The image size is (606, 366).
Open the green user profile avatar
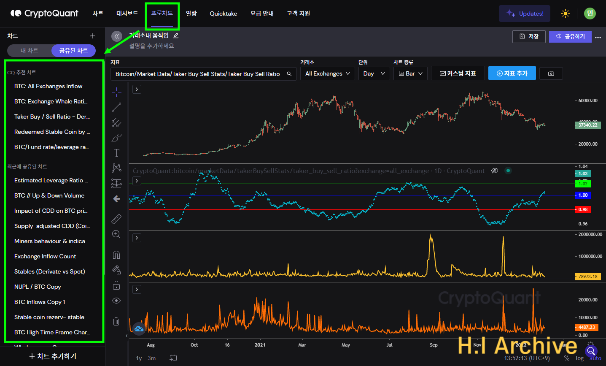pos(590,14)
